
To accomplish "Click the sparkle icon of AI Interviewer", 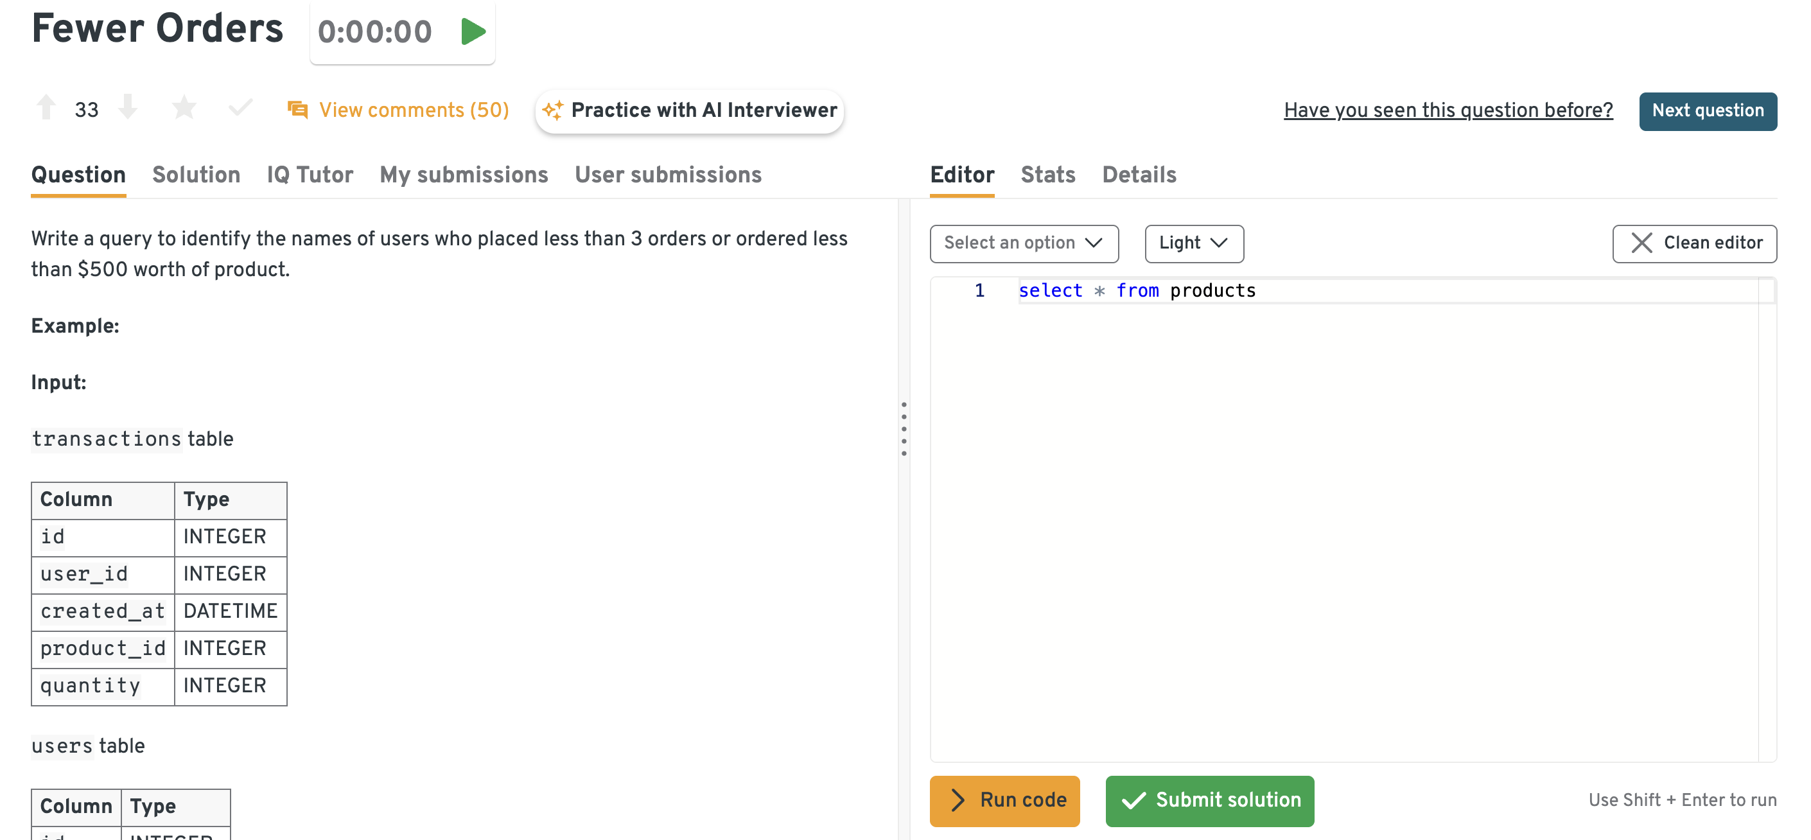I will pos(552,110).
